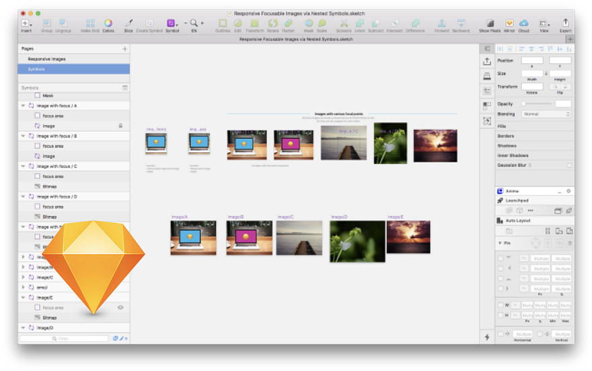Viewport: 592px width, 371px height.
Task: Enable the W width constraint checkbox
Action: coord(501,305)
